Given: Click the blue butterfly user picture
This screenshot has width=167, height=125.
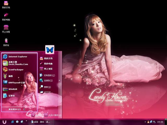Looking at the screenshot, I should (50, 50).
